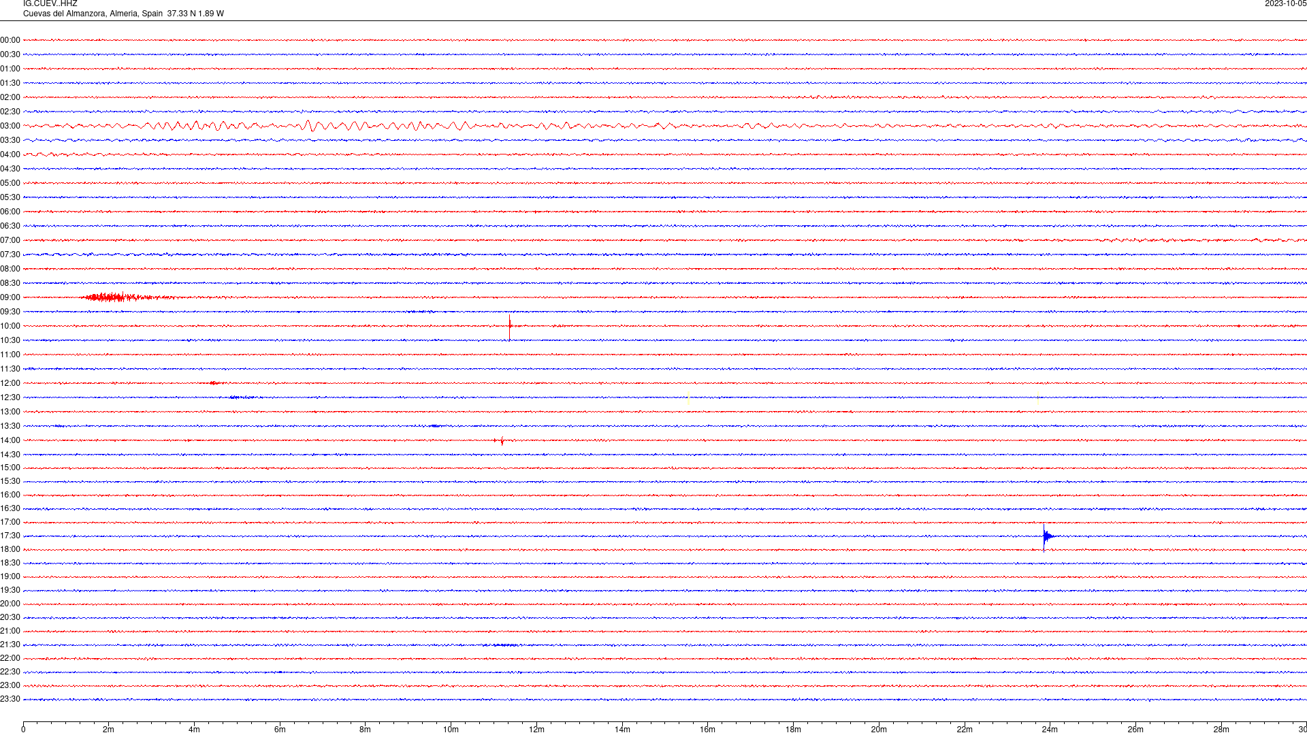Click the 12m tick on the time axis
This screenshot has width=1307, height=735.
[x=536, y=729]
